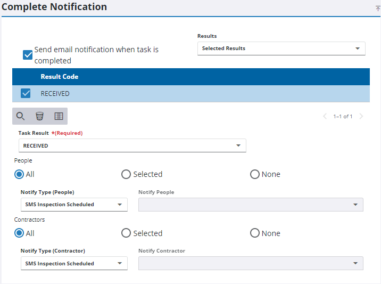Click the grid columns icon
Screen dimensions: 381x284
click(59, 116)
